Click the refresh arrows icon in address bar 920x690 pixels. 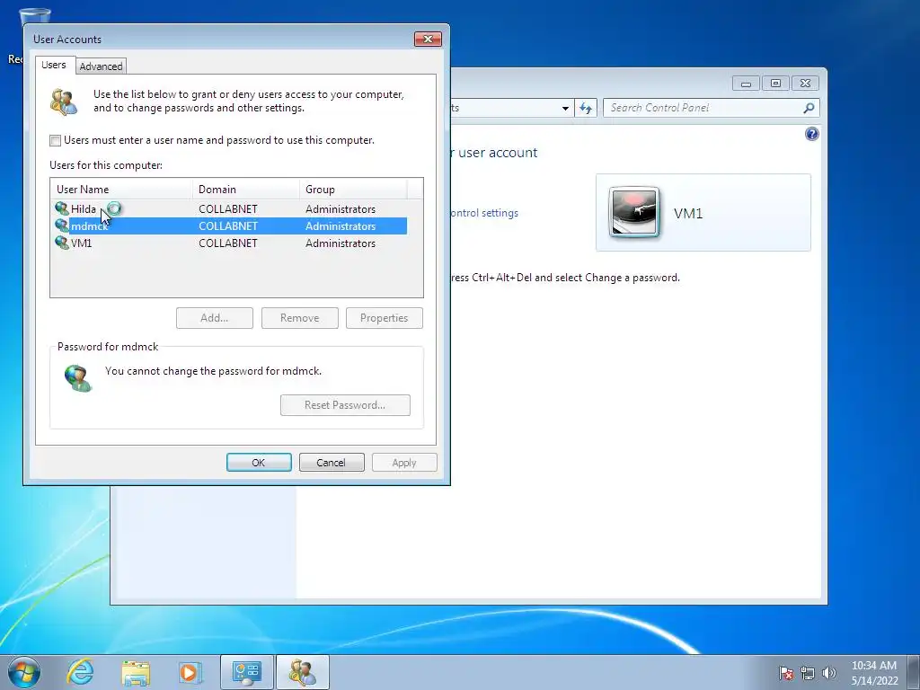pyautogui.click(x=586, y=108)
